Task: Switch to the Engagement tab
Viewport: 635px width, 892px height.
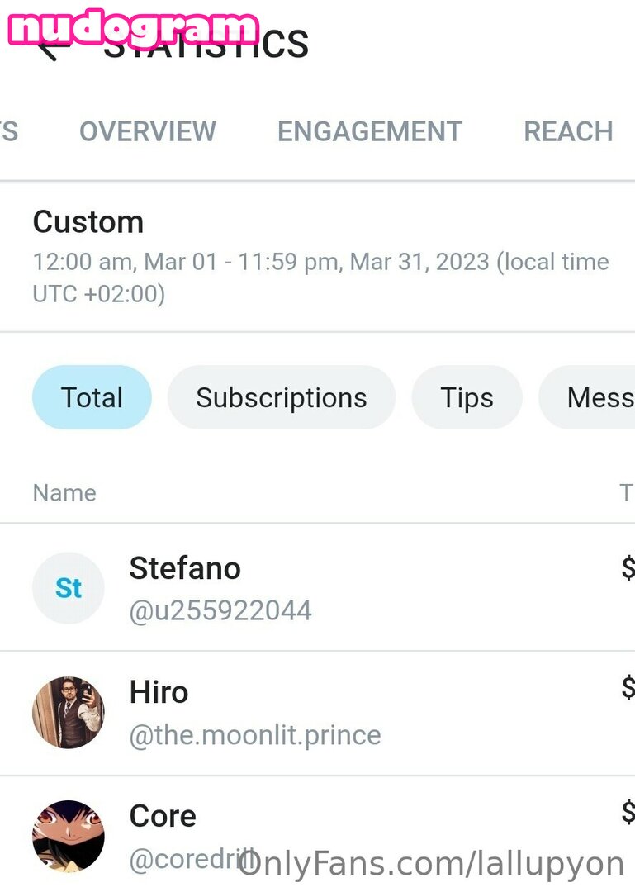Action: click(x=369, y=131)
